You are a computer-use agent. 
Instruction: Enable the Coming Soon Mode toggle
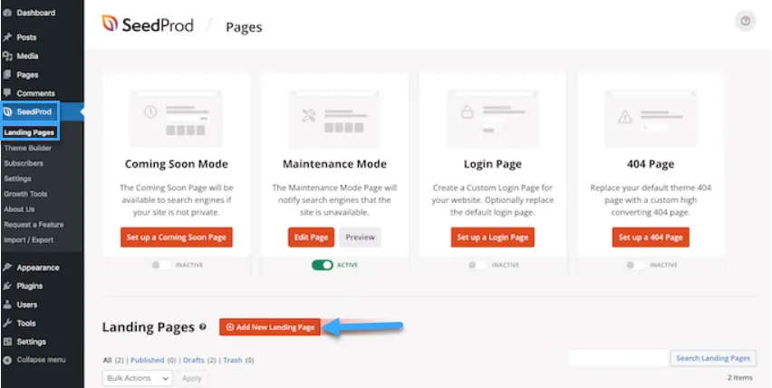coord(161,265)
